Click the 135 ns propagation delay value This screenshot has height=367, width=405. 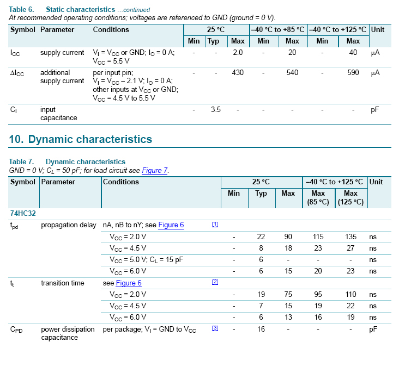[350, 237]
